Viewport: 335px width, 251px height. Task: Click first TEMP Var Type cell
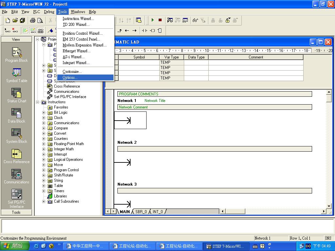coord(171,62)
